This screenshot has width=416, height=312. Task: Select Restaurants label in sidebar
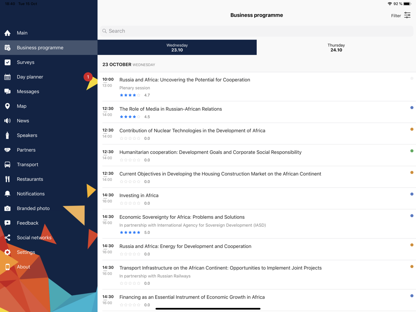coord(30,179)
